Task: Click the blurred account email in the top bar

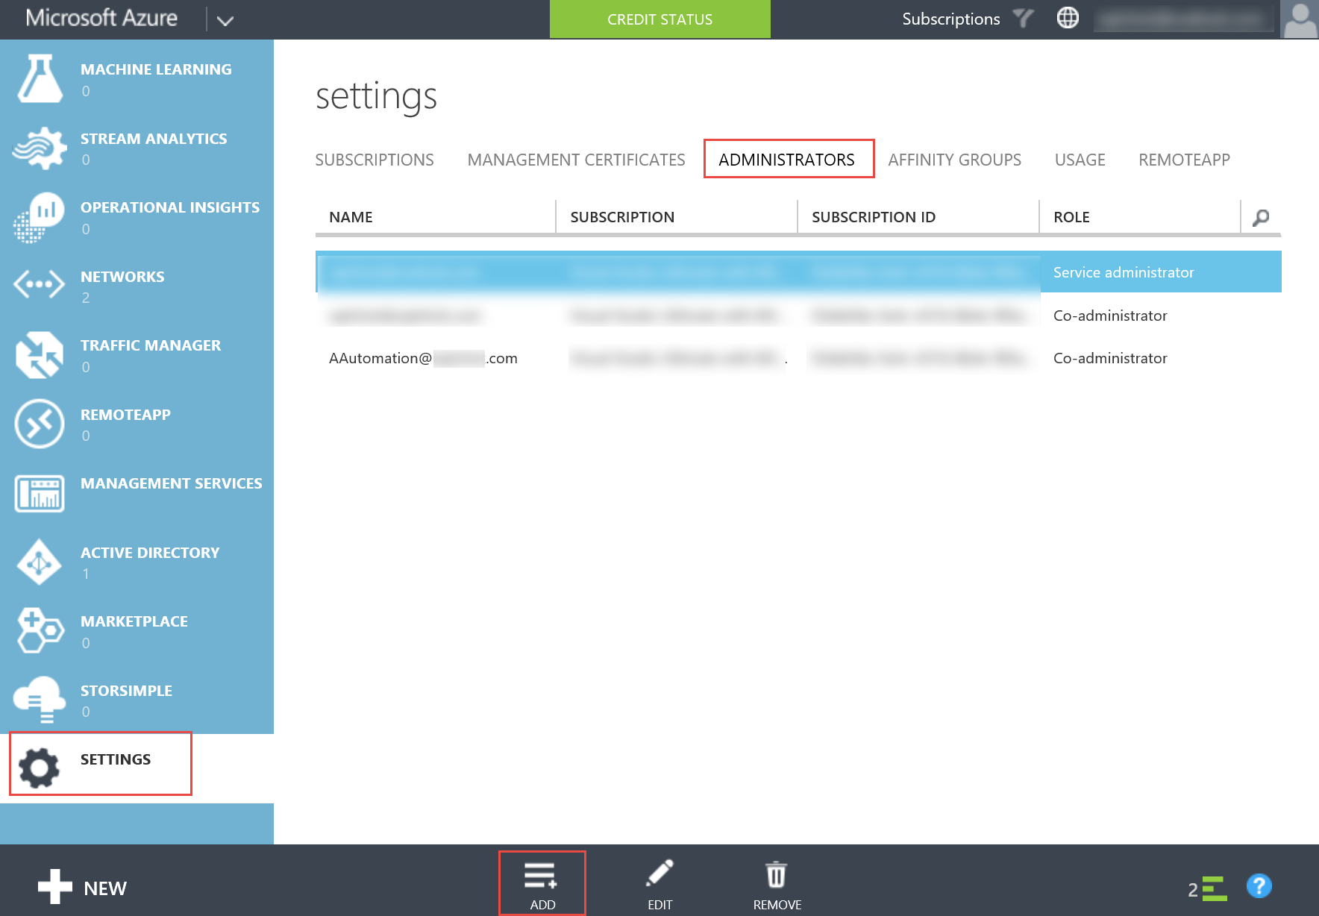Action: pos(1184,19)
